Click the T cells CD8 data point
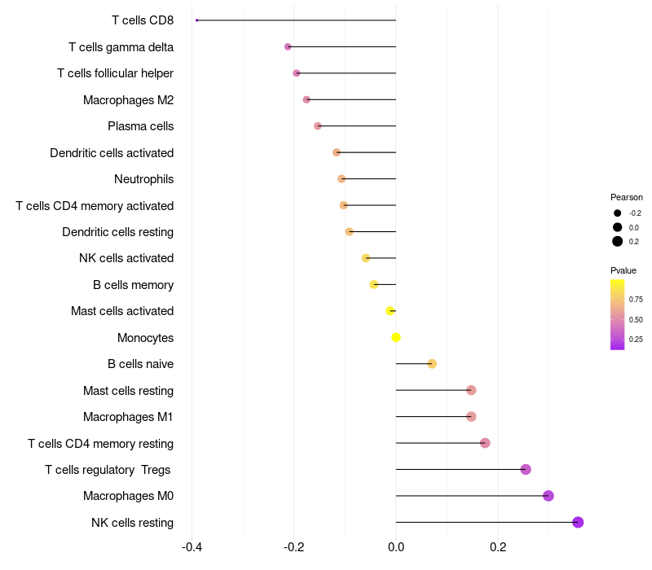The width and height of the screenshot is (652, 570). tap(196, 20)
